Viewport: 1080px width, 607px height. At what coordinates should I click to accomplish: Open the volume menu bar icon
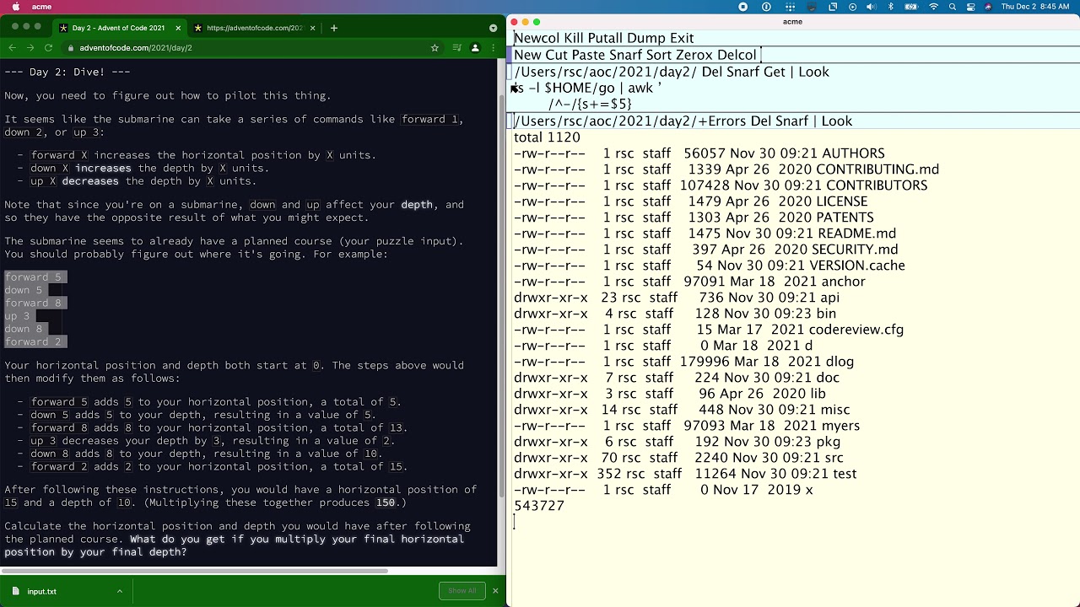872,7
